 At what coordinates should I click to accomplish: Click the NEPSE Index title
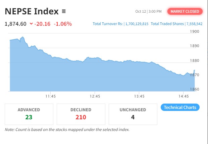click(32, 11)
